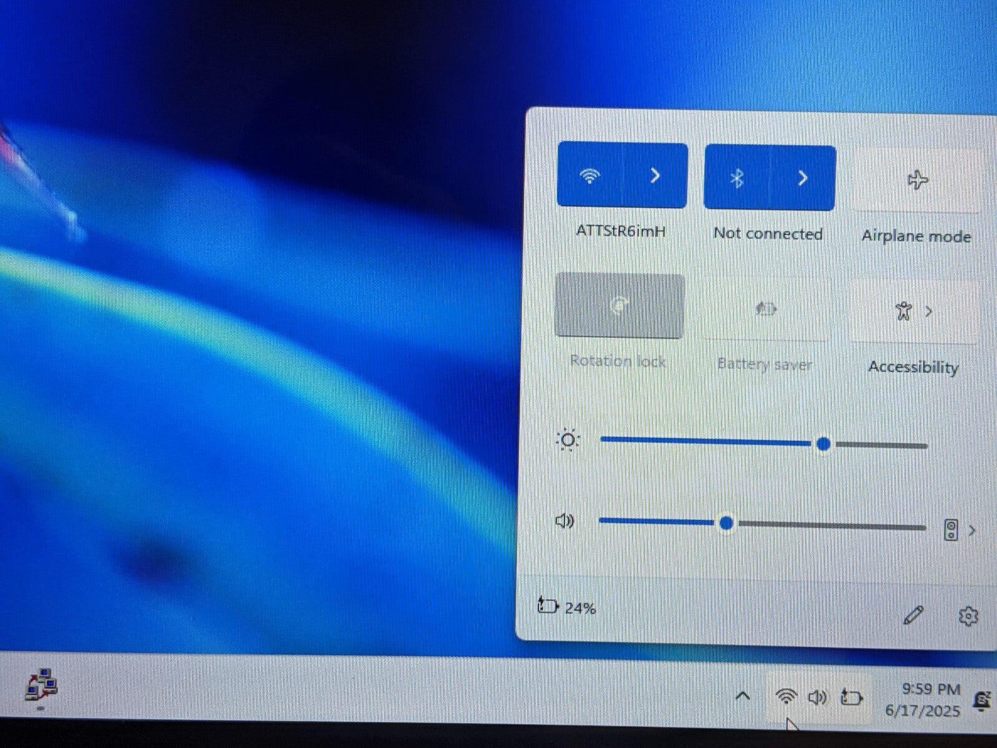The width and height of the screenshot is (997, 748).
Task: Open all settings gear icon
Action: tap(968, 616)
